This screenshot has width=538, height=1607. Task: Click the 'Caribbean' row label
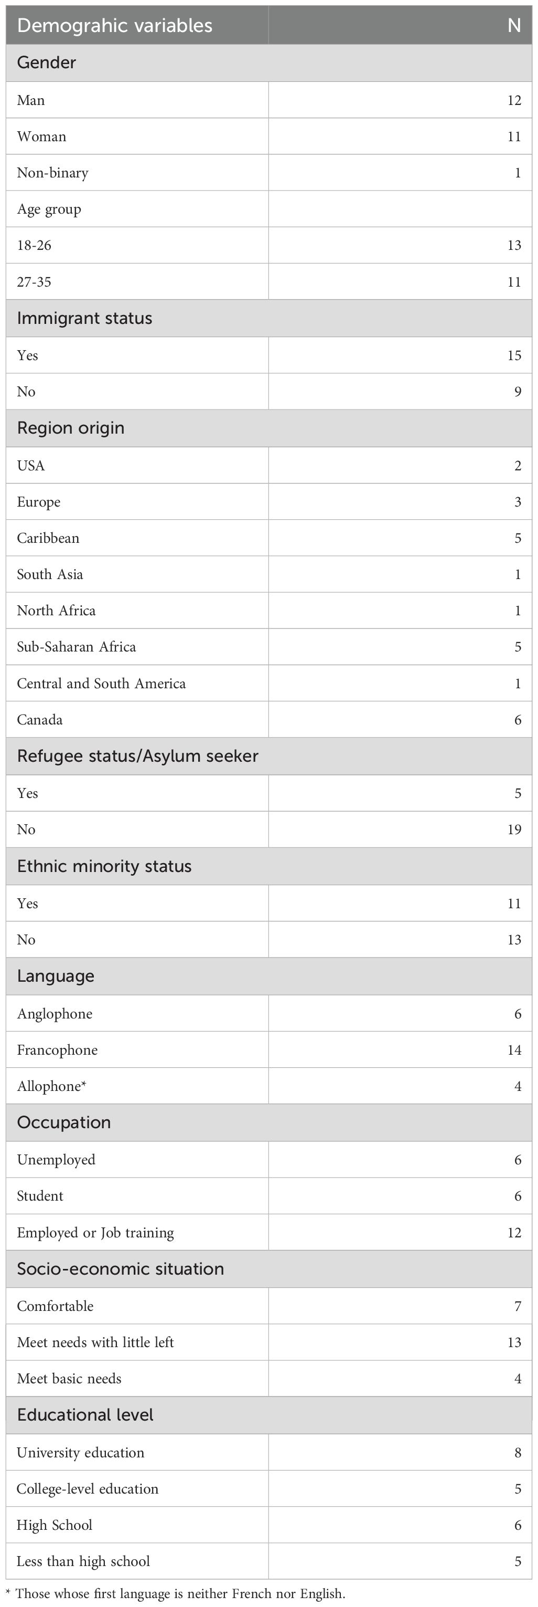[x=48, y=538]
